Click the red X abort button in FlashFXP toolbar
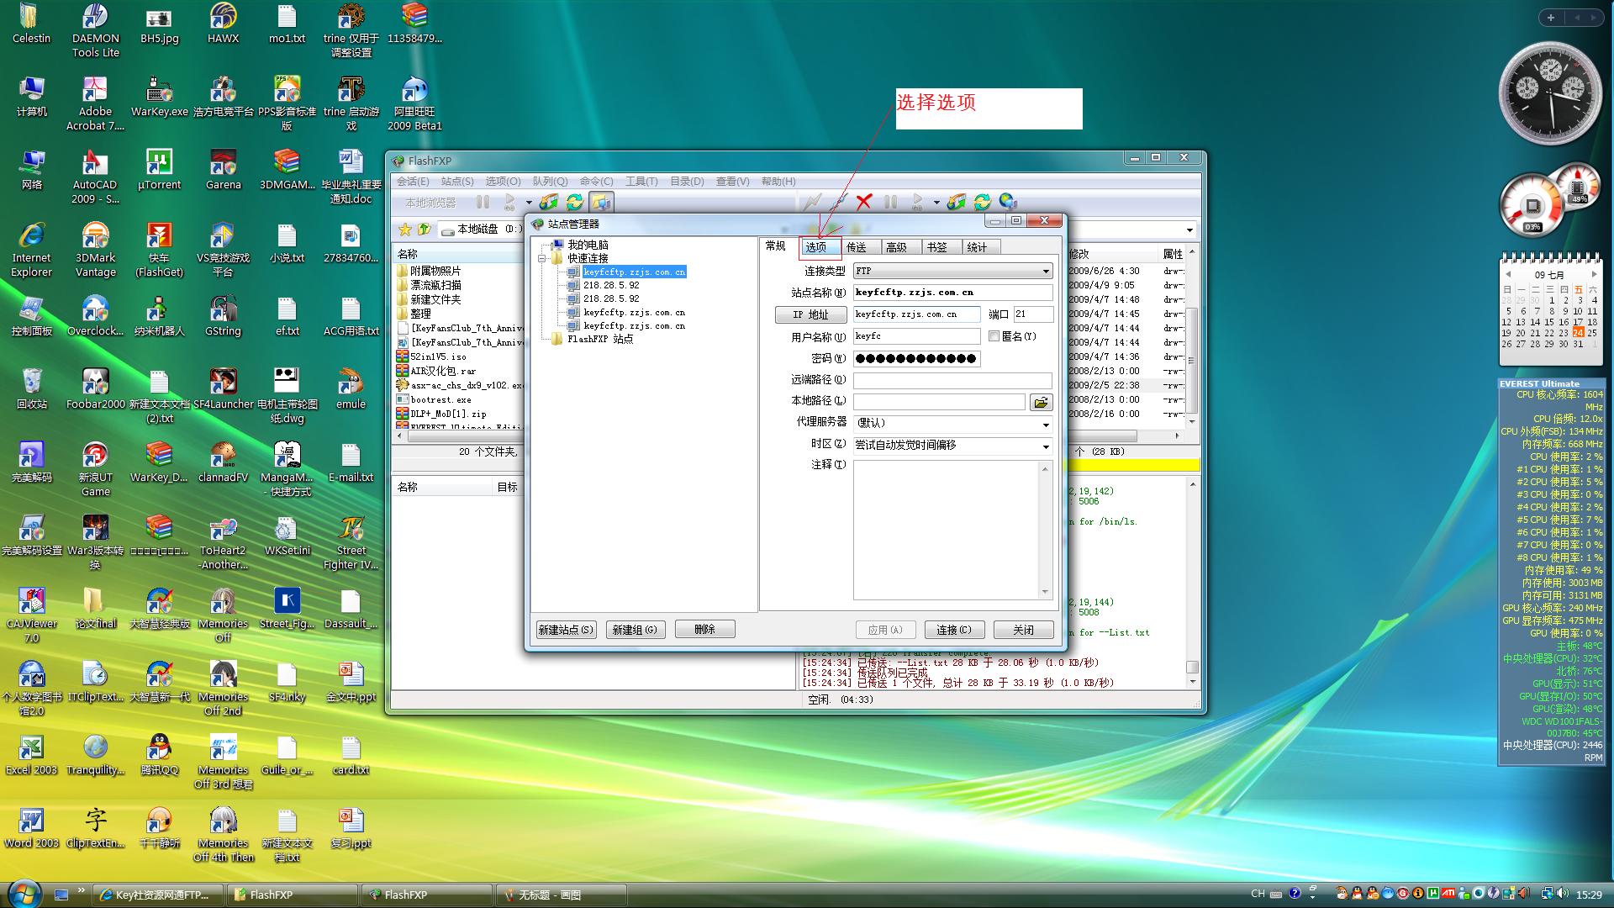 pos(864,202)
